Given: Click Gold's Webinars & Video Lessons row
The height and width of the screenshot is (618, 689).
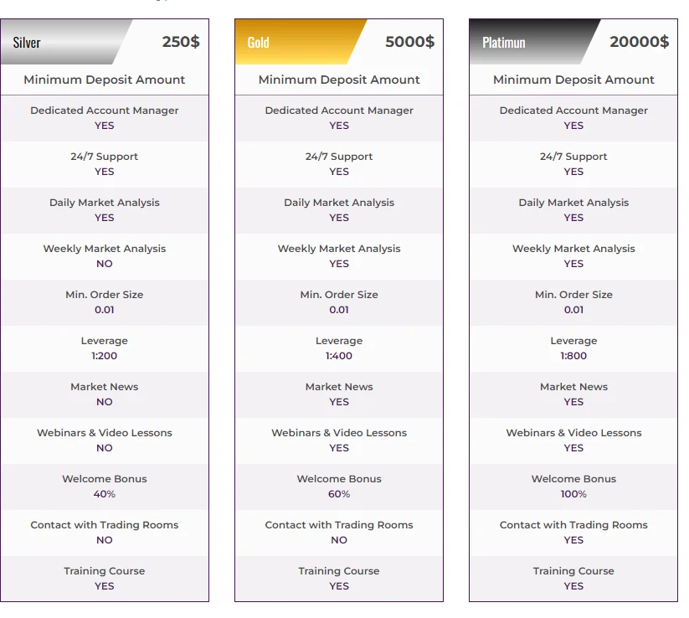Looking at the screenshot, I should [x=339, y=440].
